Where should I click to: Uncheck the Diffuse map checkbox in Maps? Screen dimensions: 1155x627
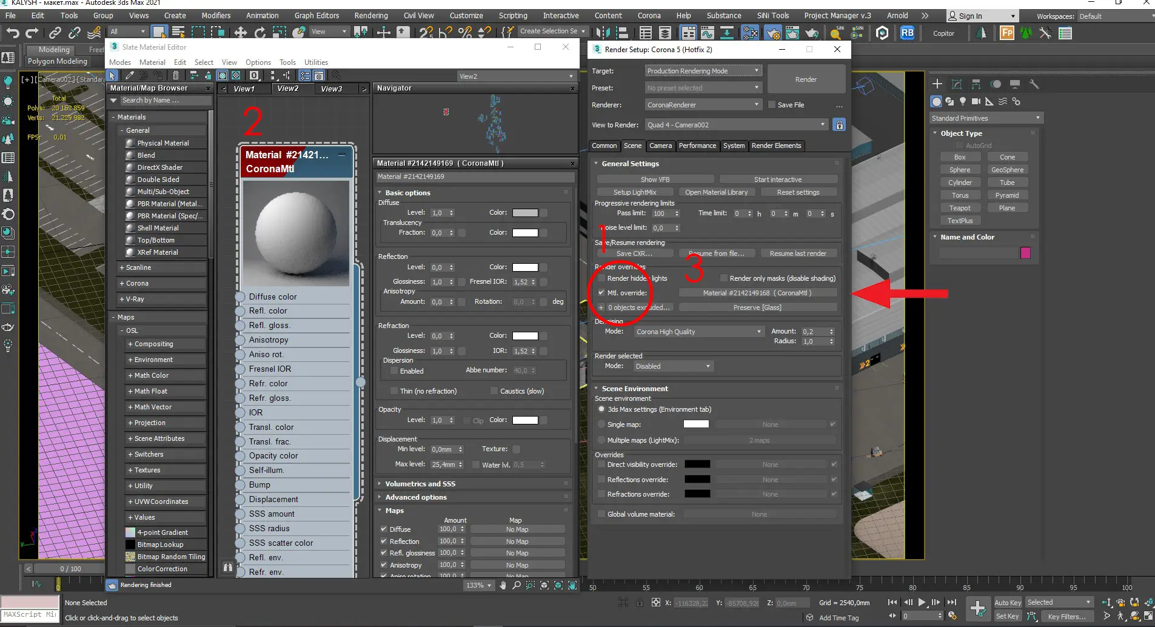384,529
